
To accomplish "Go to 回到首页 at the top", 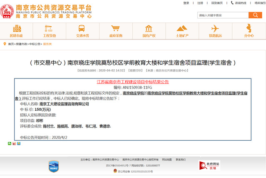I will click(216, 3).
